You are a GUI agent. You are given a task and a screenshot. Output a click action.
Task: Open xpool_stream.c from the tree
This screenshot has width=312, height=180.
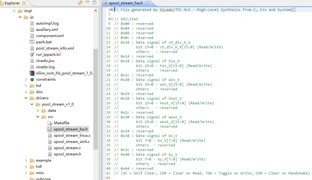coord(67,148)
